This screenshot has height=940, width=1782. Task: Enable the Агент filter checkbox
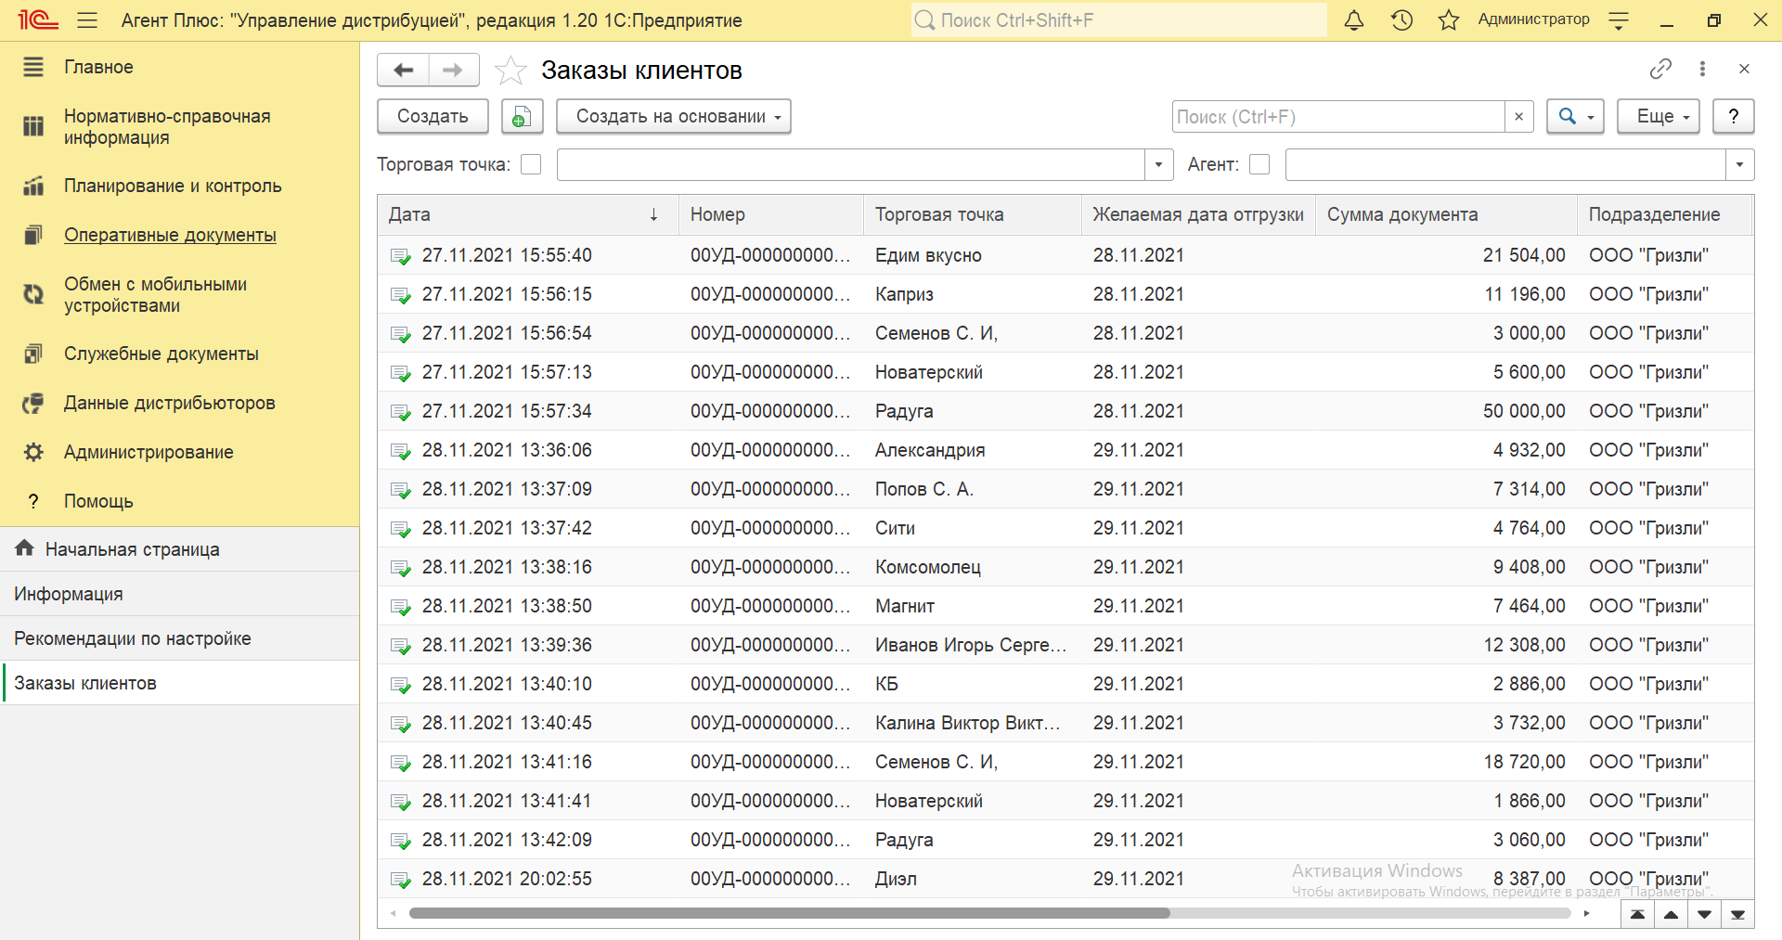pos(1259,164)
